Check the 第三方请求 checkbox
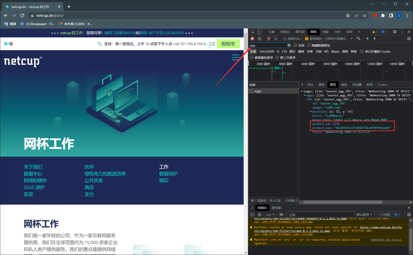413x255 pixels. tap(277, 57)
